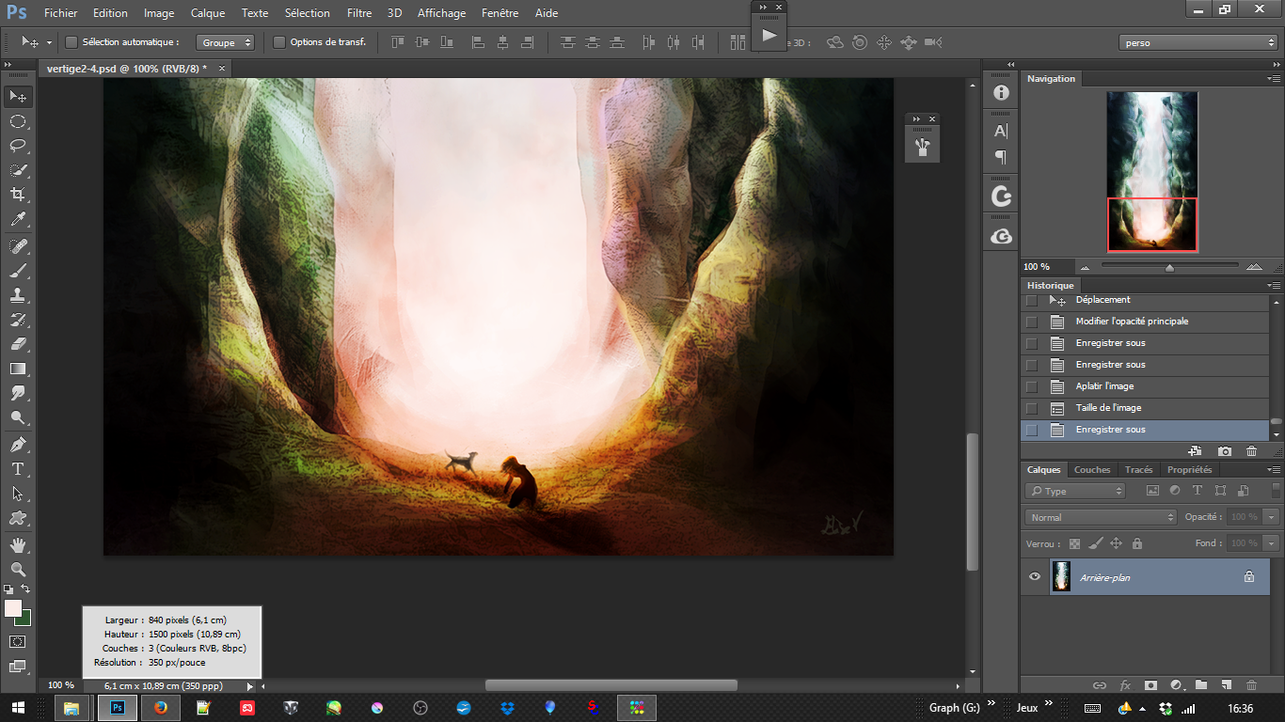Enable Sélection automatique checkbox
The height and width of the screenshot is (722, 1285).
71,42
